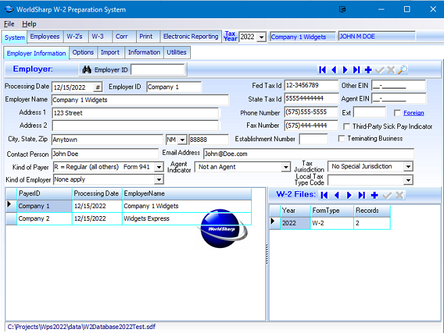Expand the Agent Indicator dropdown
The height and width of the screenshot is (333, 444).
(286, 167)
